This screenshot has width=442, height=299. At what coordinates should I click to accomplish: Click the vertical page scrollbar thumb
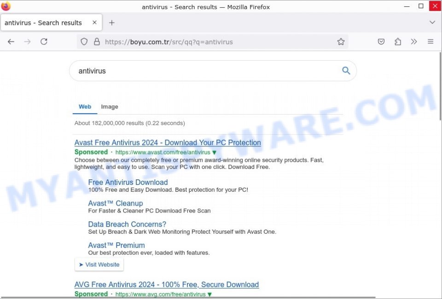440,86
